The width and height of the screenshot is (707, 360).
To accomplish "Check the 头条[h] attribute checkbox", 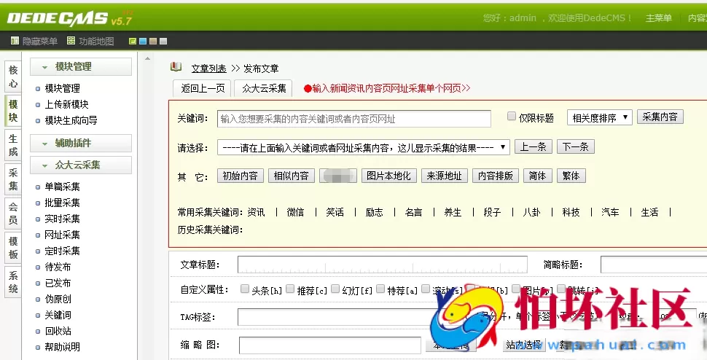I will tap(245, 289).
